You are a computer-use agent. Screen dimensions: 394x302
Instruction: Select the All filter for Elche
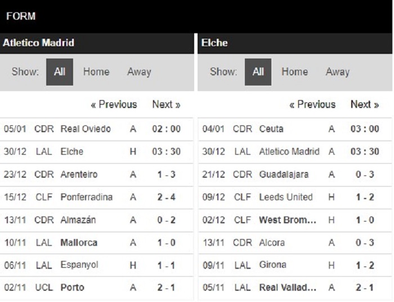point(258,72)
